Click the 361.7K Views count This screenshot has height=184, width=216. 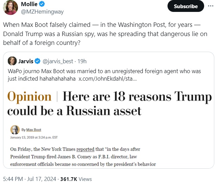[76, 179]
